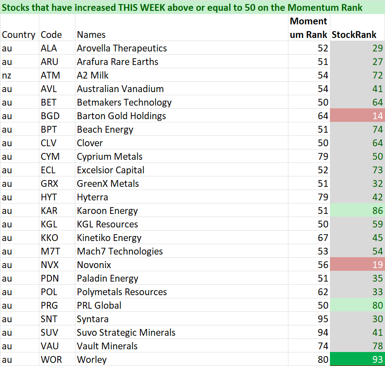Click Karoon Energy's green StockRank 86 cell
This screenshot has height=366, width=385.
(x=357, y=210)
